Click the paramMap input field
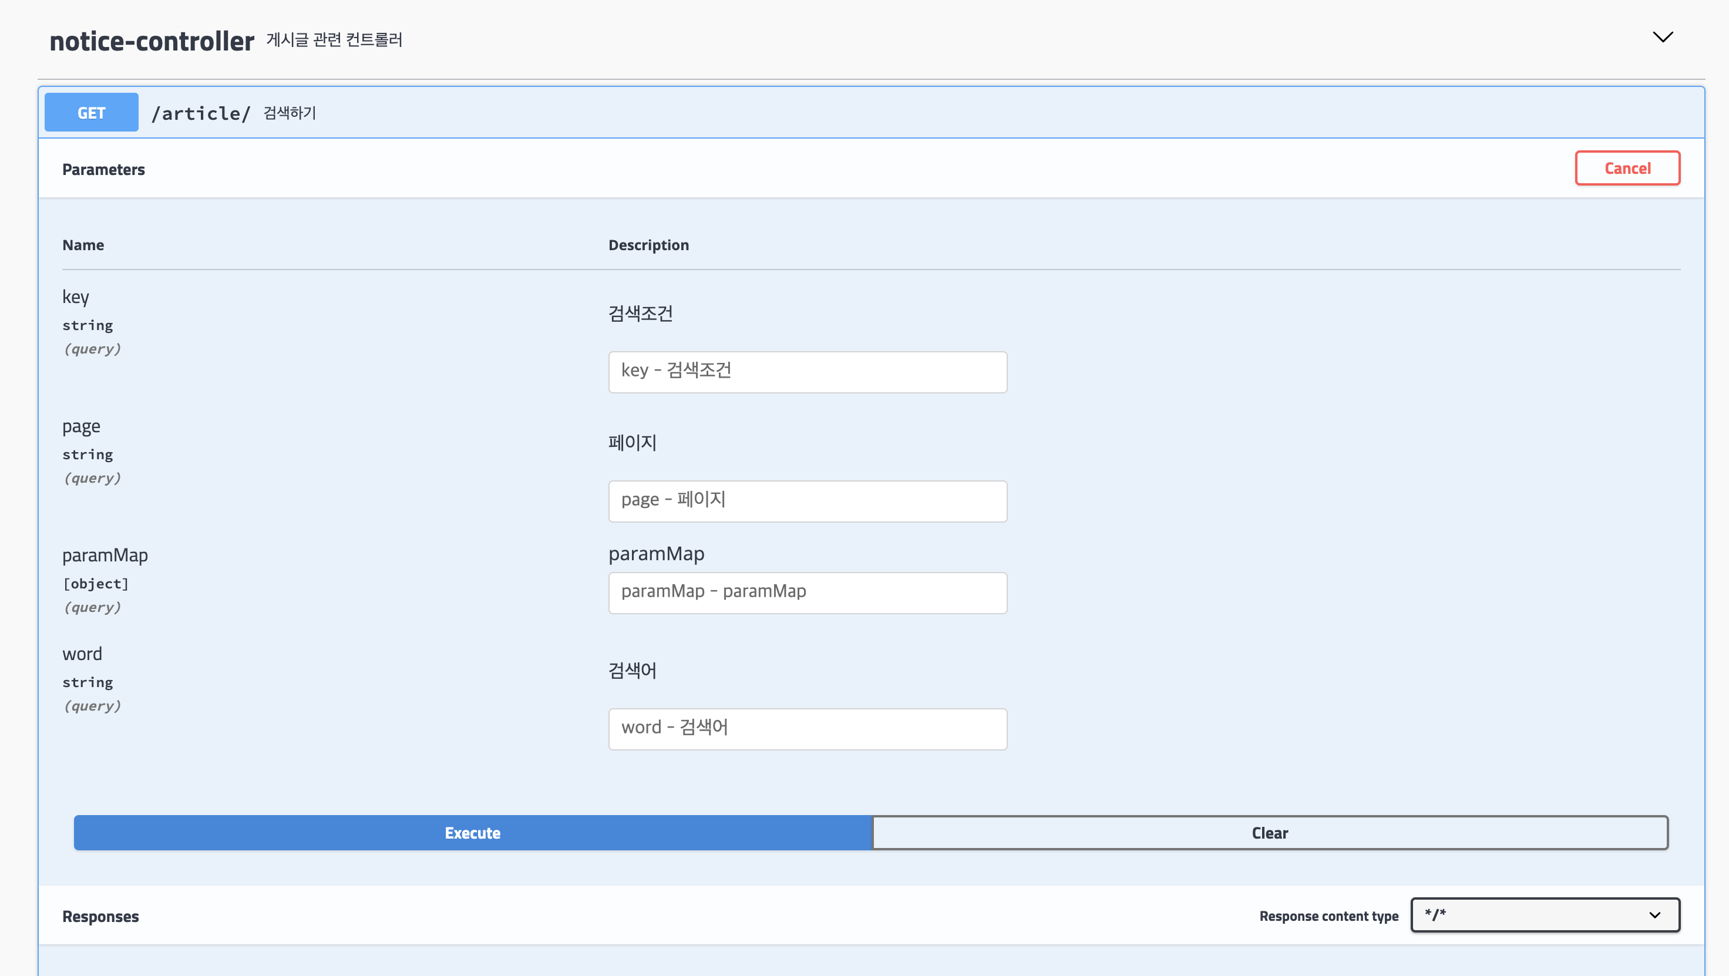Screen dimensions: 1729x976 pyautogui.click(x=807, y=592)
